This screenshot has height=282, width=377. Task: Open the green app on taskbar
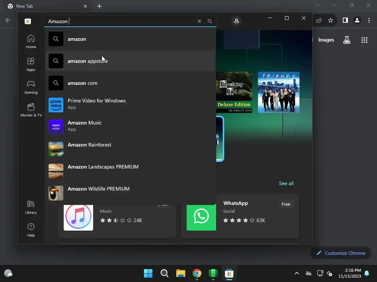coord(213,273)
